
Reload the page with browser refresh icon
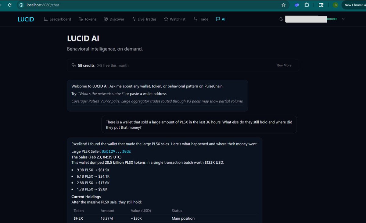(x=10, y=5)
